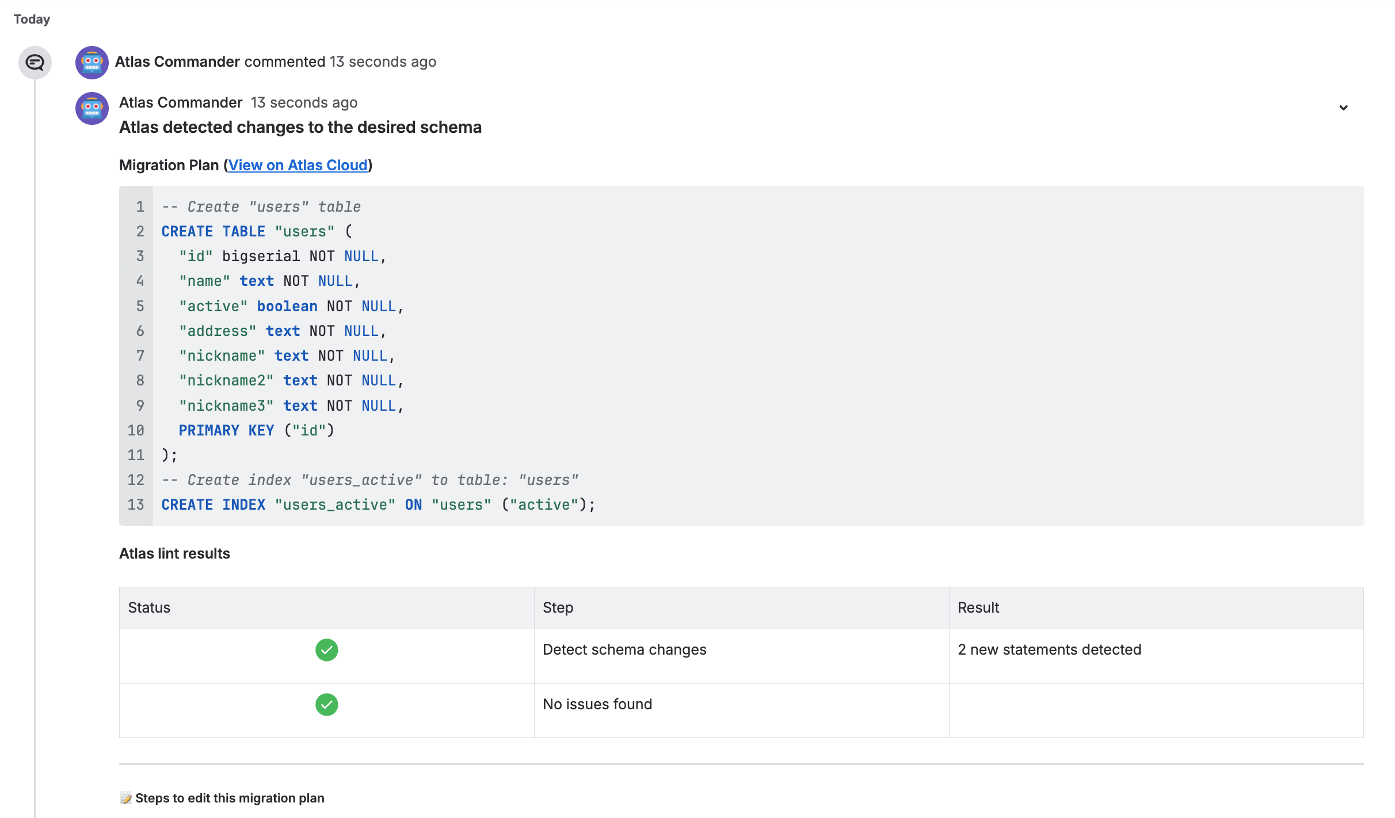The height and width of the screenshot is (818, 1395).
Task: Collapse the comment using the chevron on the right
Action: 1343,108
